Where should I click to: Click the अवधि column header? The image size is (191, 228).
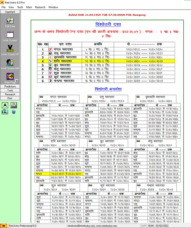click(98, 44)
